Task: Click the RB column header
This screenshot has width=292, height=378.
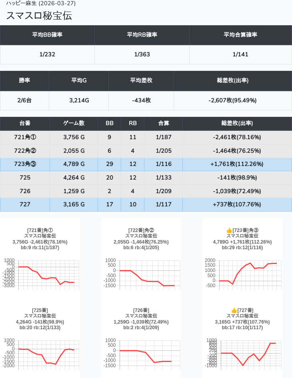Action: coord(132,124)
